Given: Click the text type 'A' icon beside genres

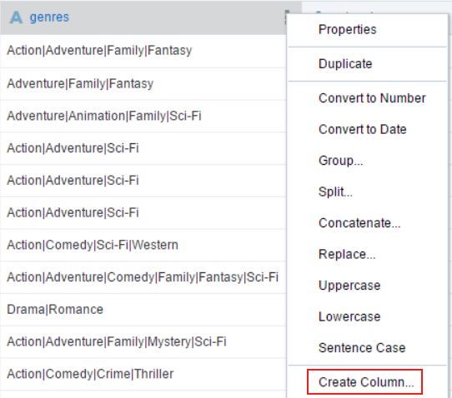Looking at the screenshot, I should tap(16, 17).
